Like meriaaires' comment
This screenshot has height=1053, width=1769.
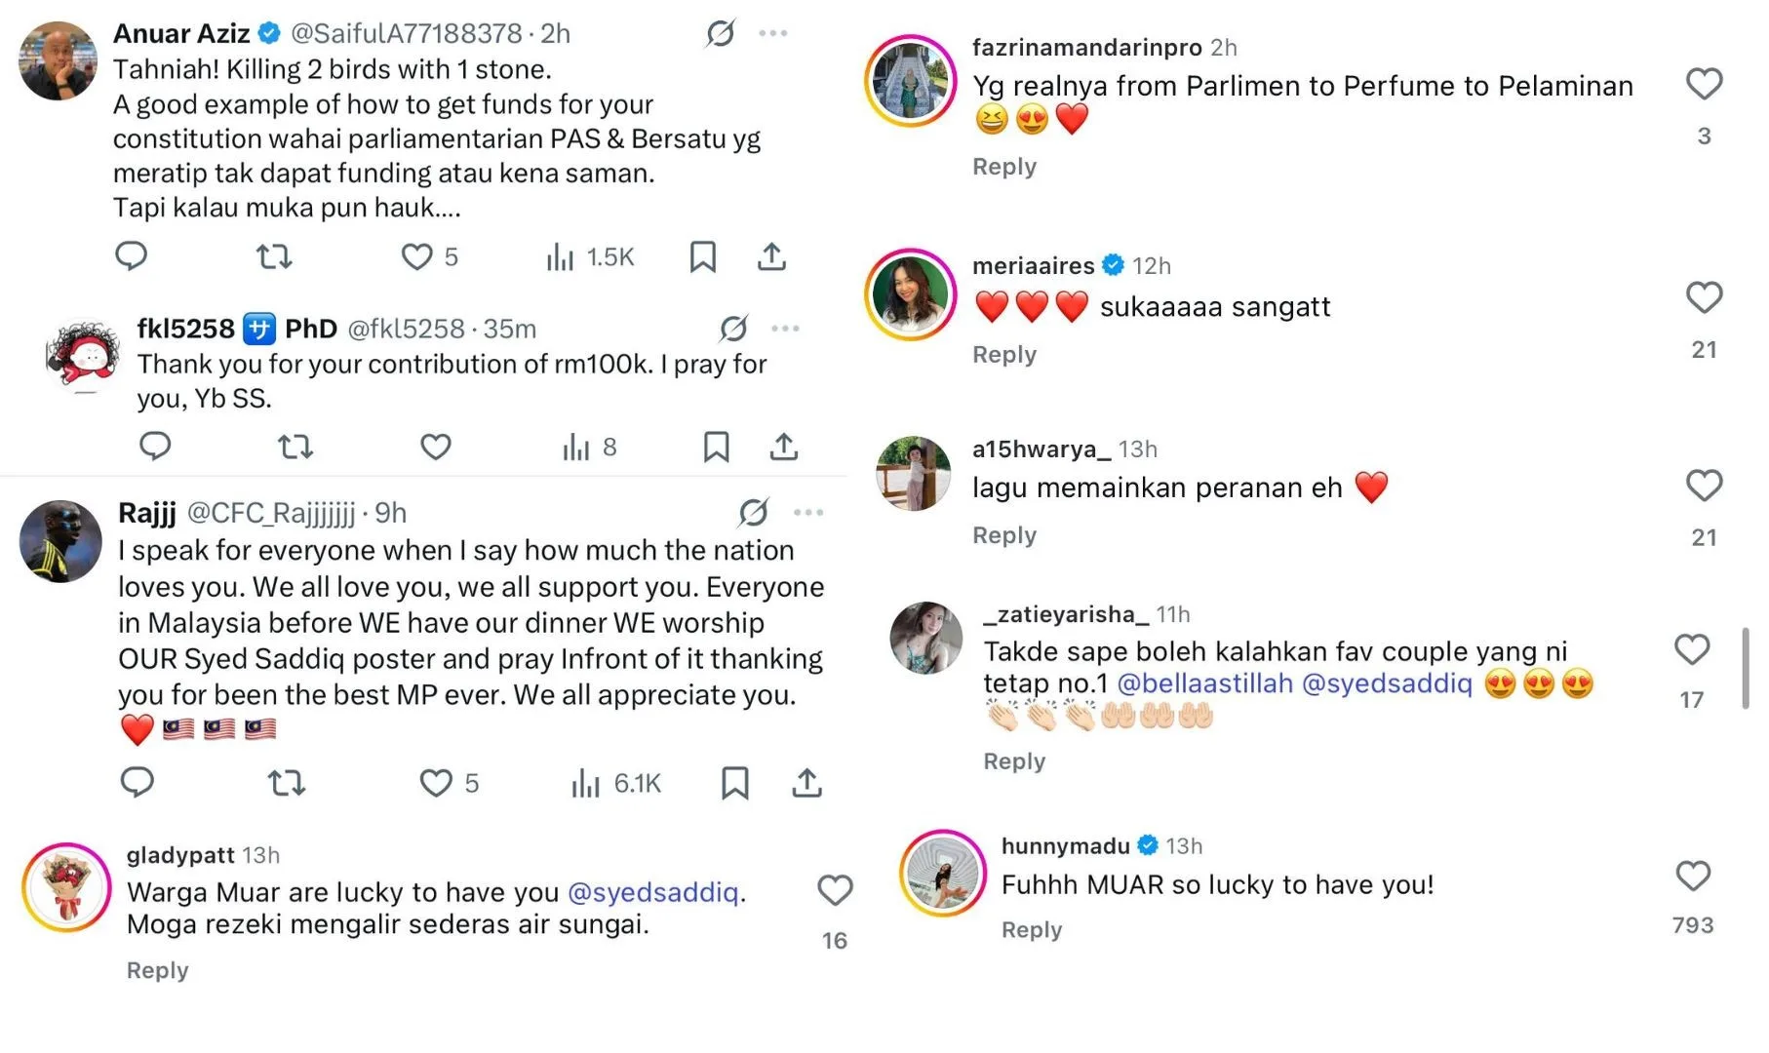pyautogui.click(x=1704, y=297)
